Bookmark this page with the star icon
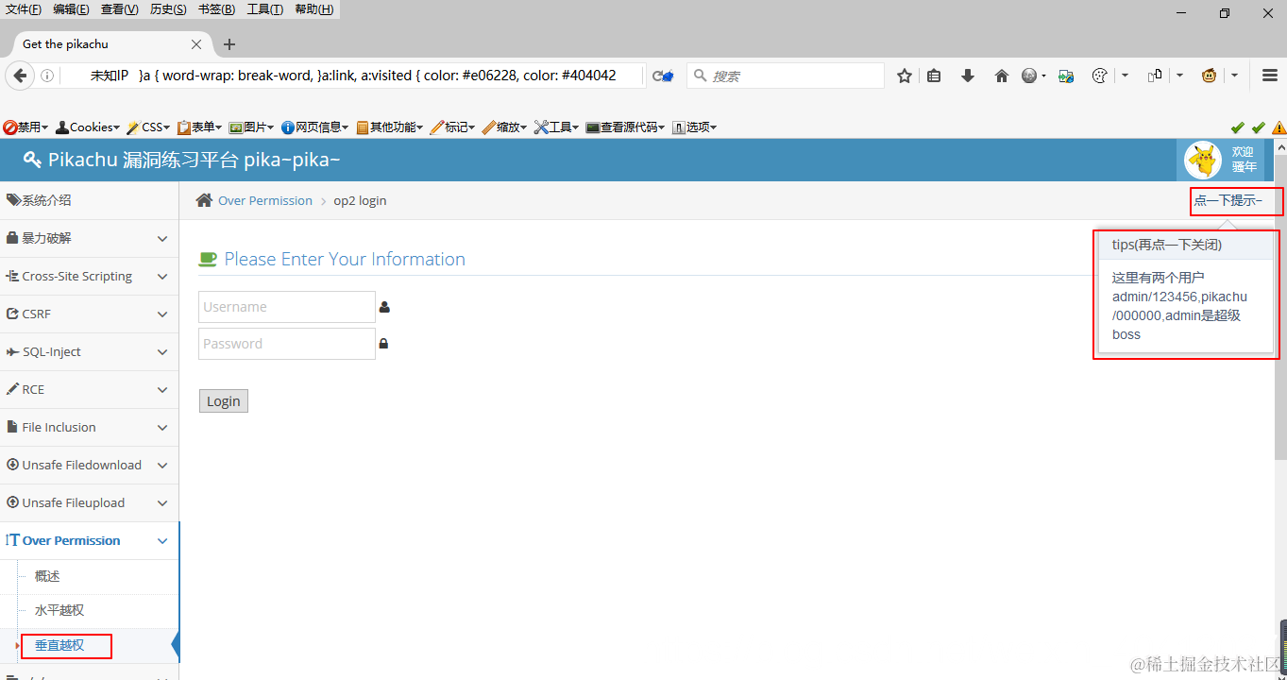 pyautogui.click(x=905, y=76)
